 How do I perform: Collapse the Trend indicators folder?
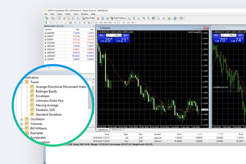(22, 82)
